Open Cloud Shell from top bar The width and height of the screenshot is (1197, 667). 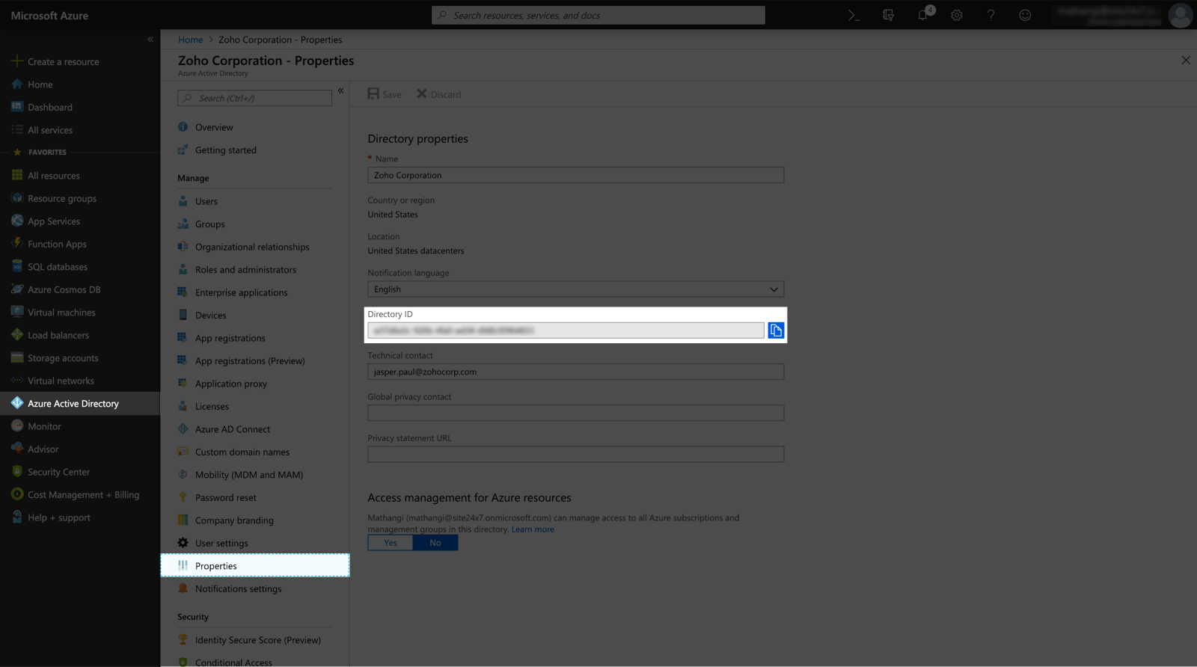pos(854,15)
